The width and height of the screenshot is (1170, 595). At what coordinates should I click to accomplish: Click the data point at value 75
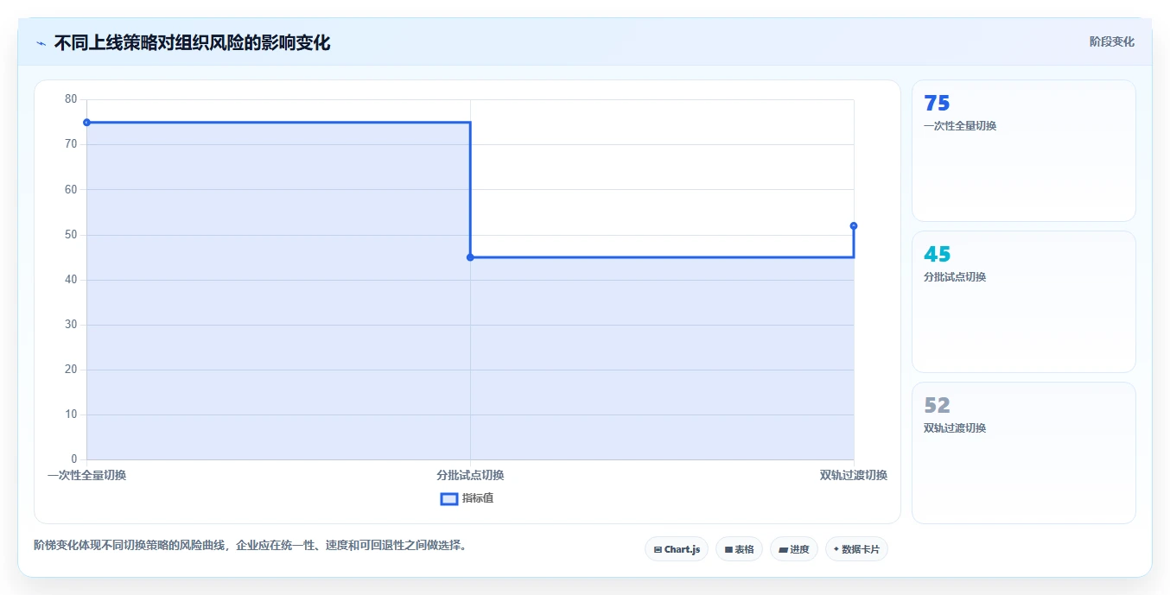point(86,123)
